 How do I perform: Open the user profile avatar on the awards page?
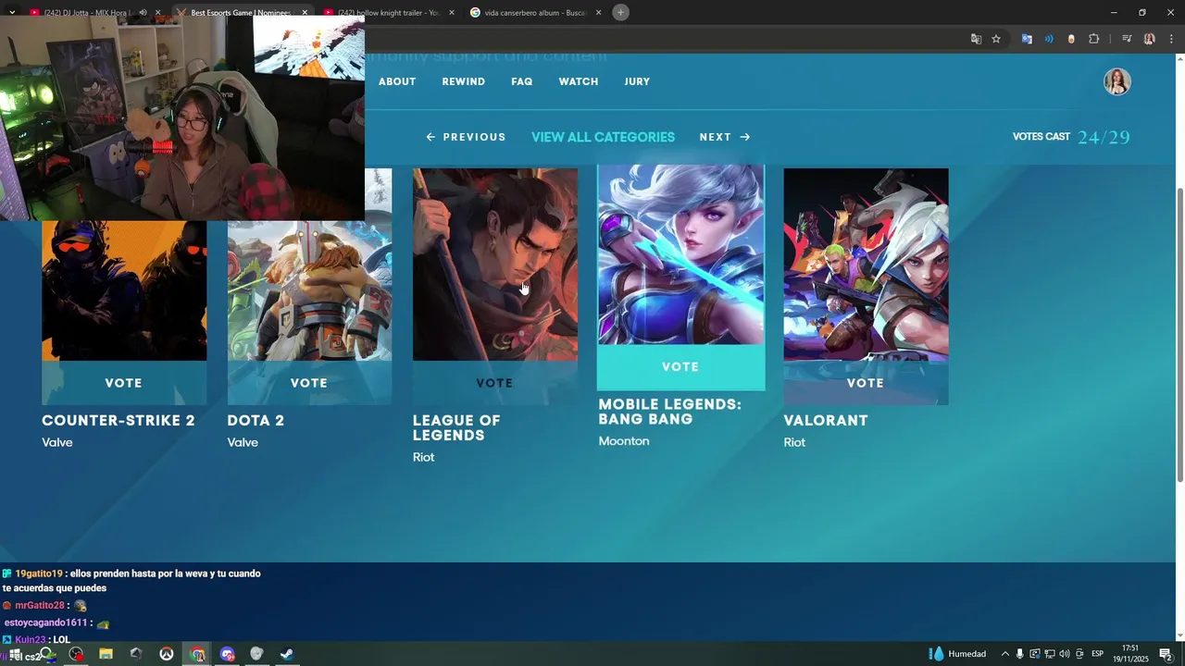click(x=1117, y=81)
